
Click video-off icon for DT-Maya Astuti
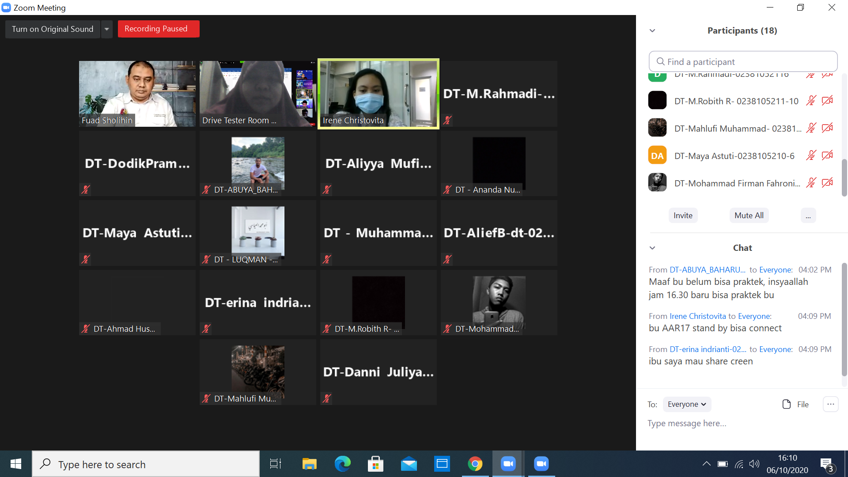click(827, 155)
